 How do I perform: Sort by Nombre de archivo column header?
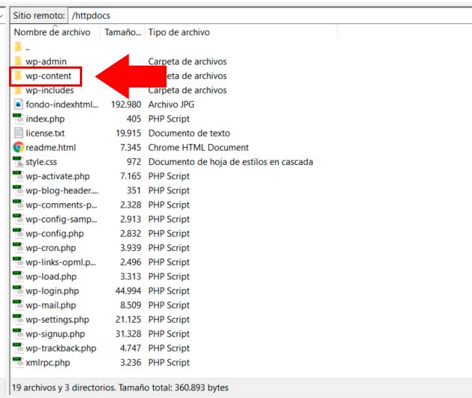(x=55, y=32)
